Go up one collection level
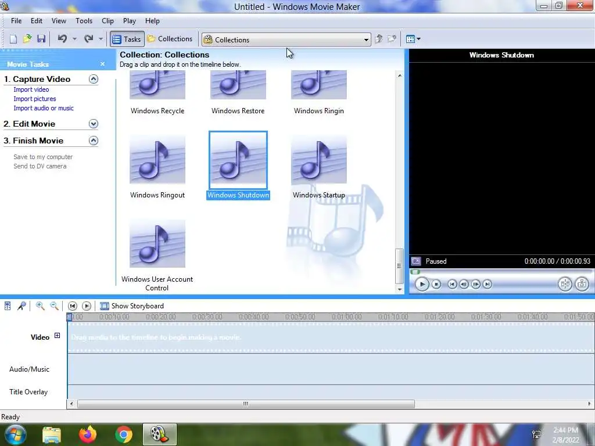 pos(378,39)
